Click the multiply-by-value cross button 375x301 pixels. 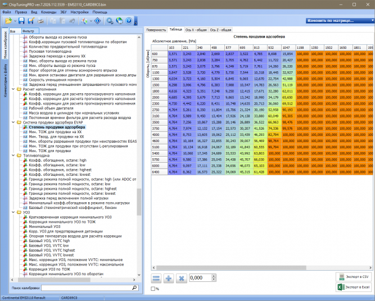click(181, 278)
